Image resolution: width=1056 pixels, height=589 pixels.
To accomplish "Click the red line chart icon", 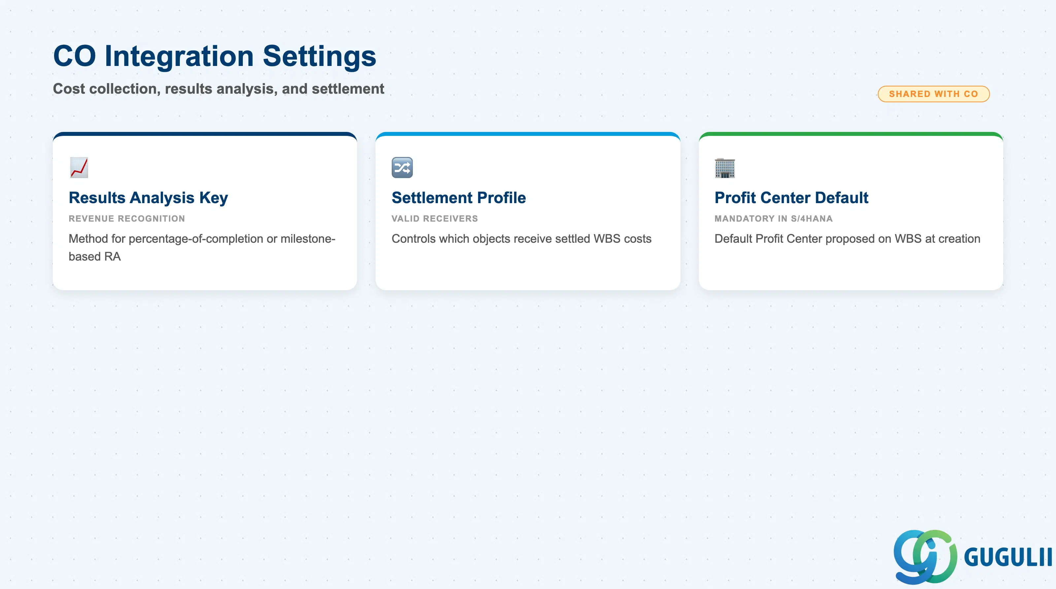I will [79, 168].
